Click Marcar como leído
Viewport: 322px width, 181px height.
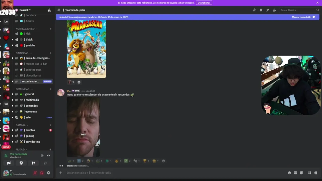(303, 17)
